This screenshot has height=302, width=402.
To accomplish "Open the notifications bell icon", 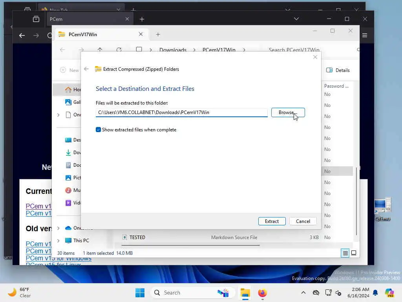I will [x=375, y=293].
